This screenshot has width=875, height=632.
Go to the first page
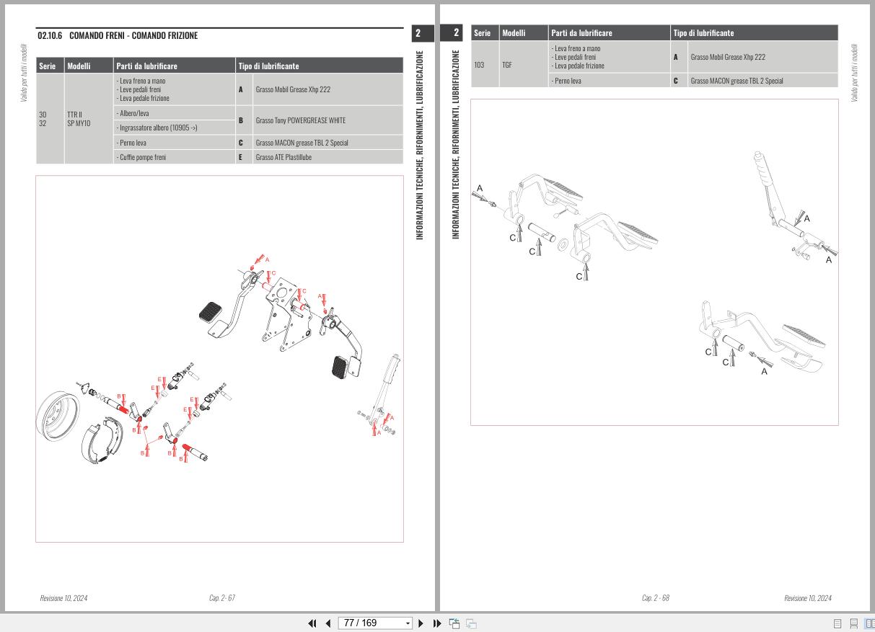[312, 623]
